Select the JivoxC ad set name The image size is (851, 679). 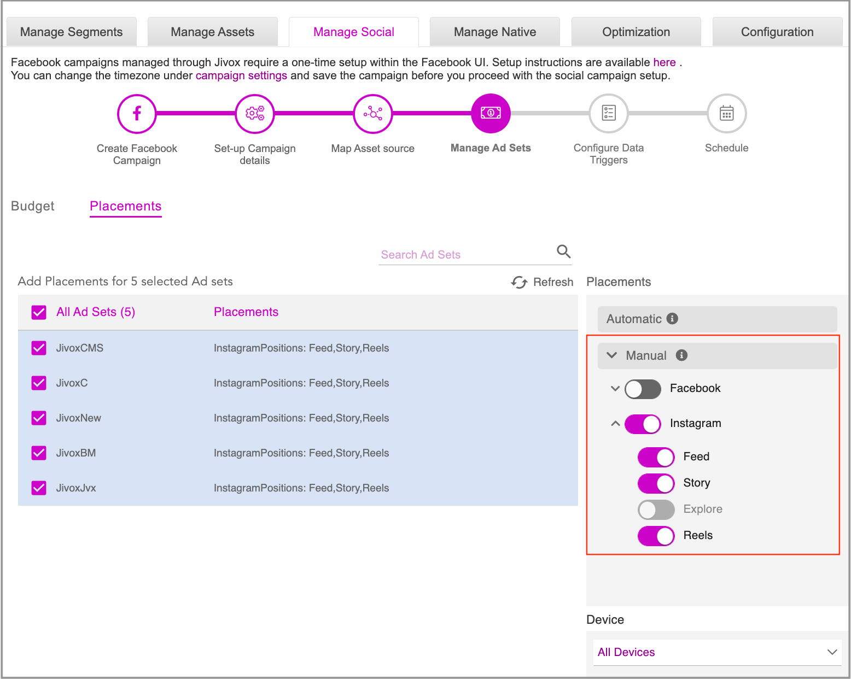pyautogui.click(x=72, y=383)
